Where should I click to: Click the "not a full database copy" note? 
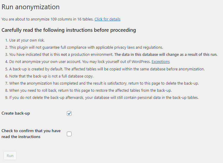point(51,76)
